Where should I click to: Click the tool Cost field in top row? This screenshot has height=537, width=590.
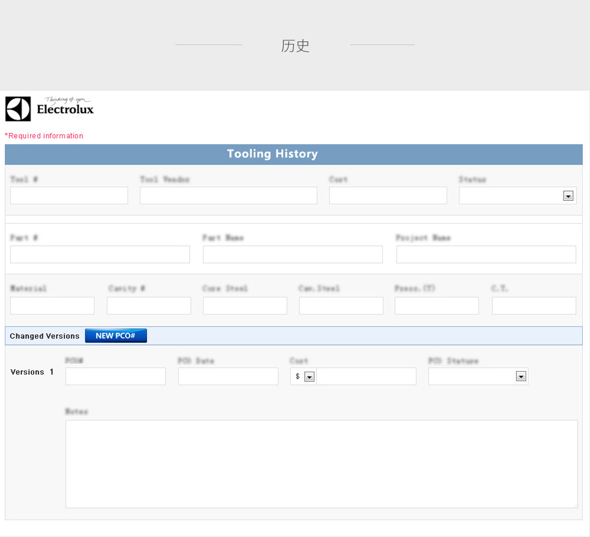click(388, 195)
